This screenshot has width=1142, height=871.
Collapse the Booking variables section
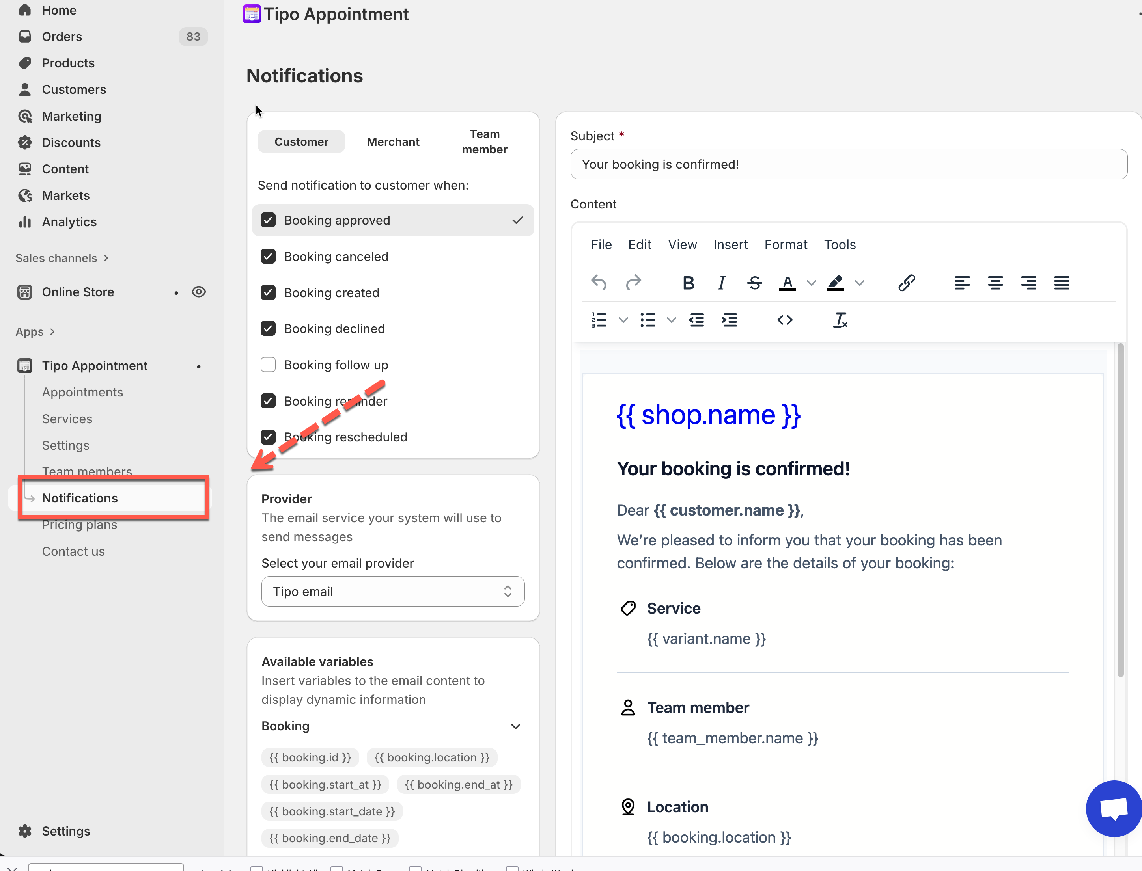[515, 726]
